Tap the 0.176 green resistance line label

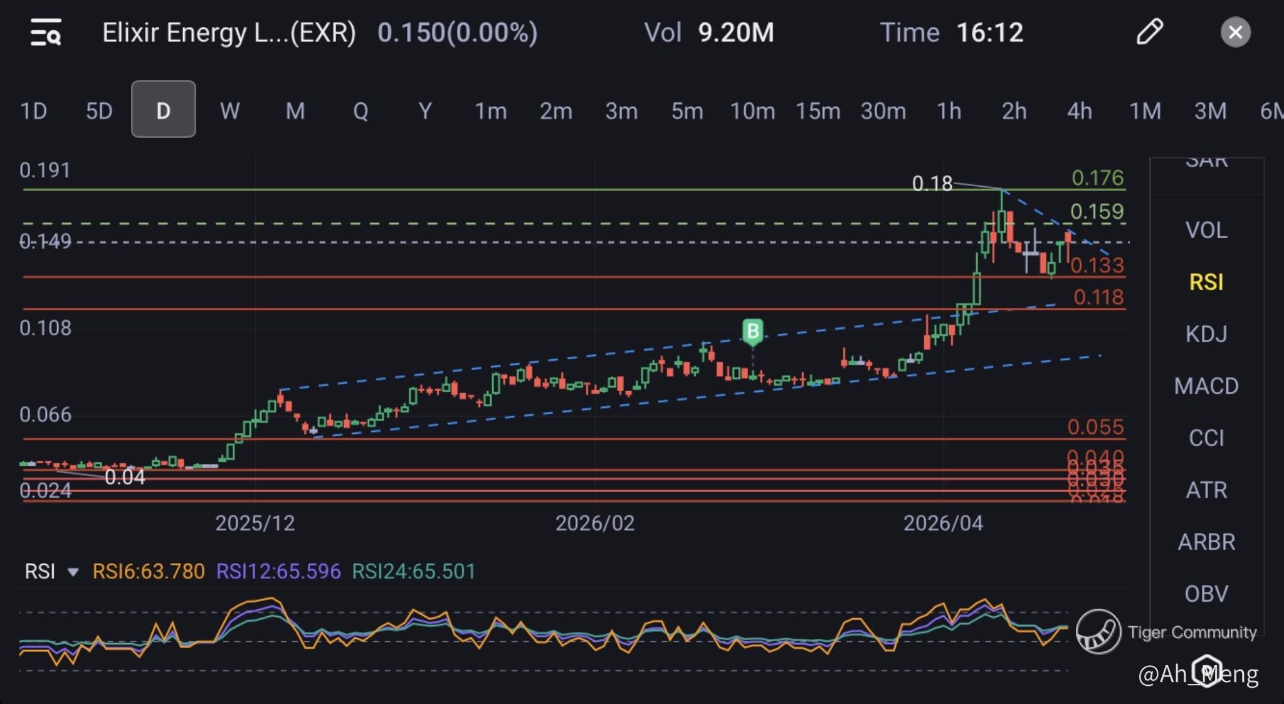click(x=1097, y=178)
